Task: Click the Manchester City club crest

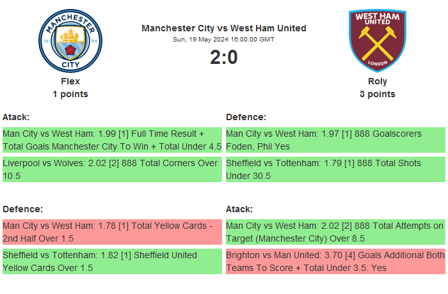Action: coord(70,40)
